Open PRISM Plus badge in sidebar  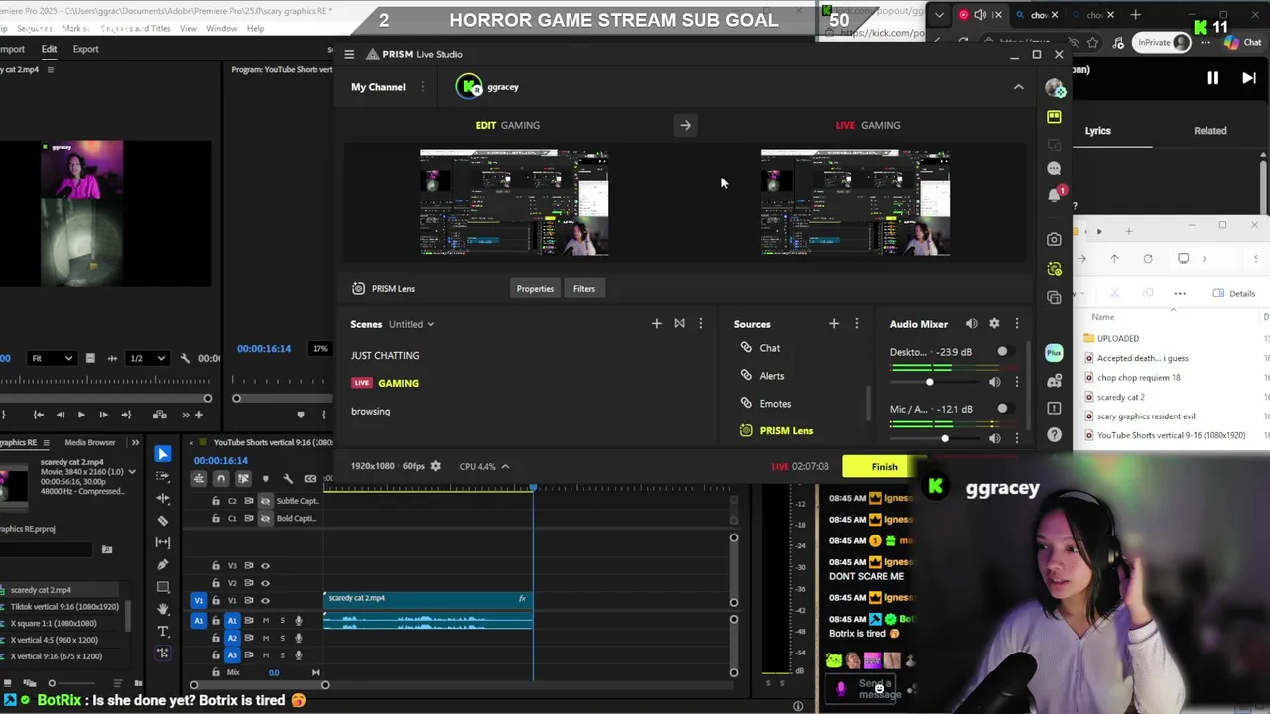point(1054,353)
